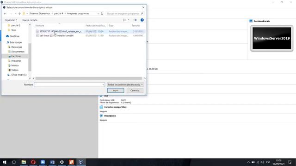Screen dimensions: 296x166
Task: Switch to Word on taskbar
Action: 52,162
